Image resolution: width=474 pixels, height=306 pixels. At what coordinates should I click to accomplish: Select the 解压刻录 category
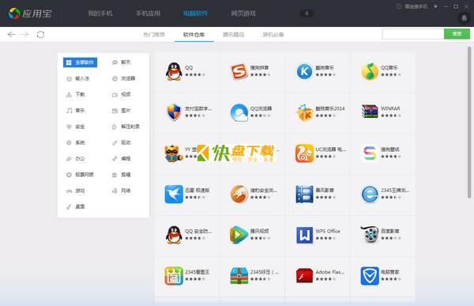point(126,127)
